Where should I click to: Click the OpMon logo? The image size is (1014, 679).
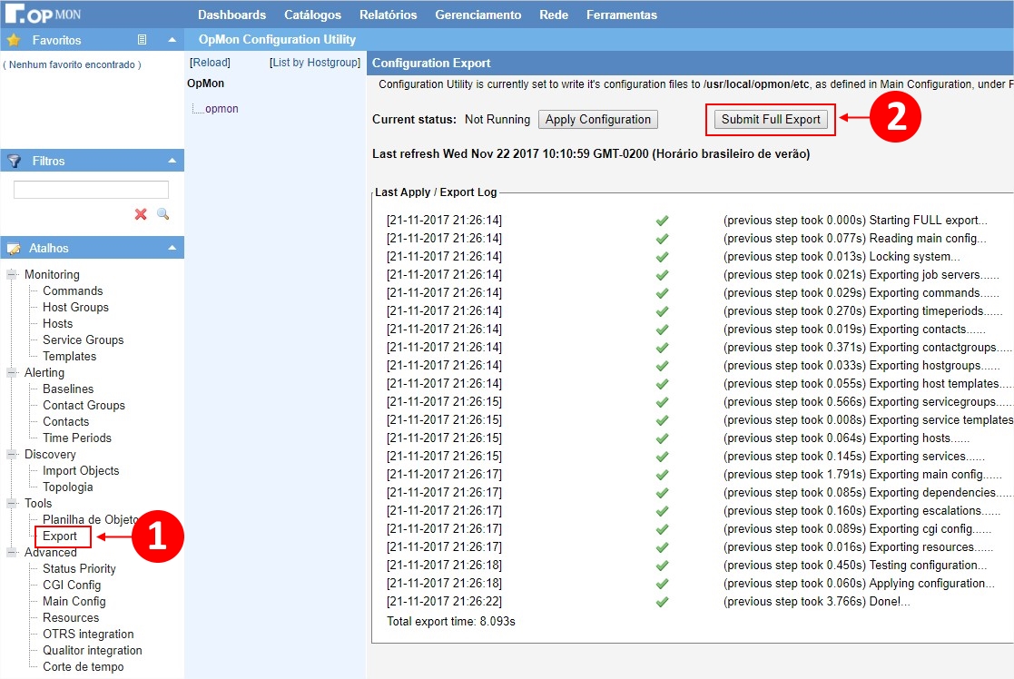click(45, 15)
